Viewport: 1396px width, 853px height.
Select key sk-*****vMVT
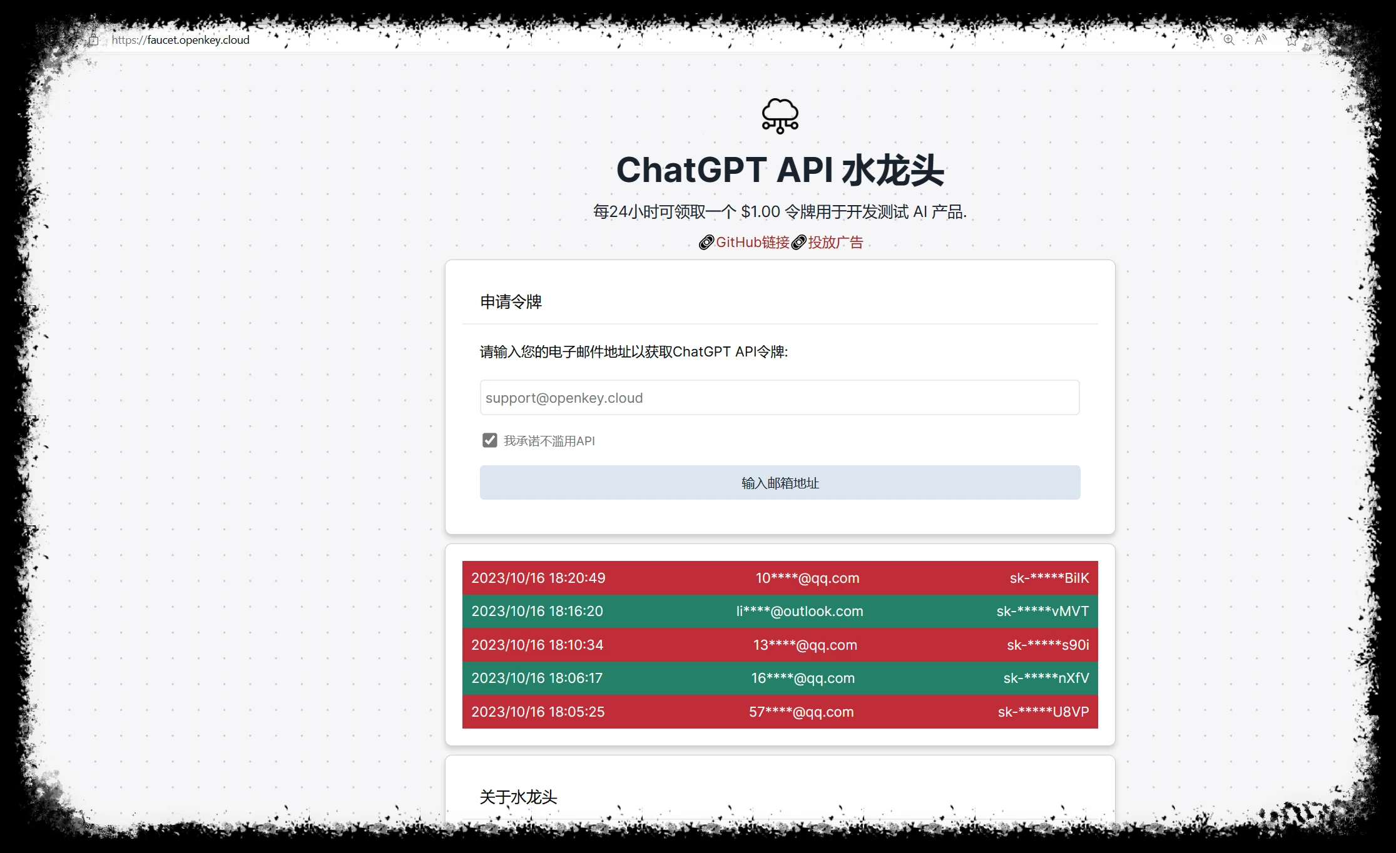point(1042,612)
